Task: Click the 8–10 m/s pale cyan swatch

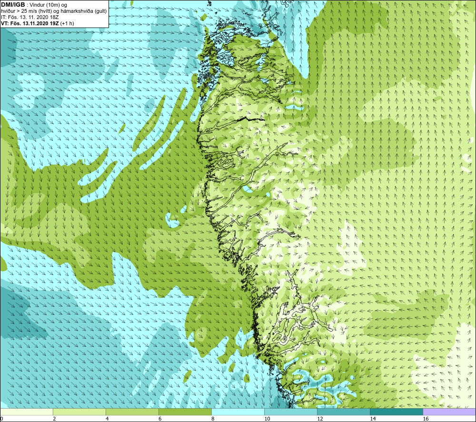Action: click(238, 412)
